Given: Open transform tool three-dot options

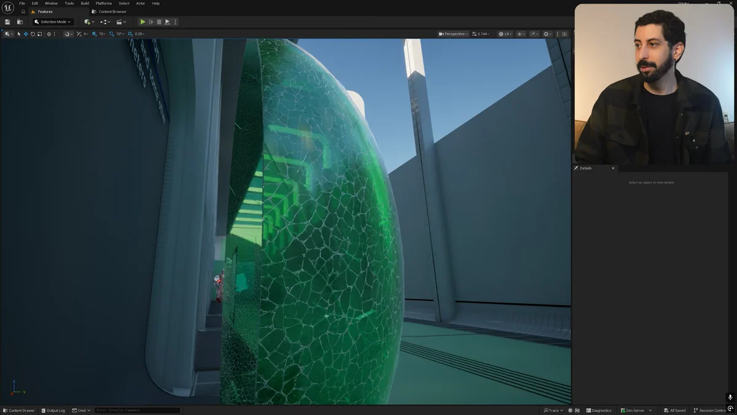Looking at the screenshot, I should 55,34.
